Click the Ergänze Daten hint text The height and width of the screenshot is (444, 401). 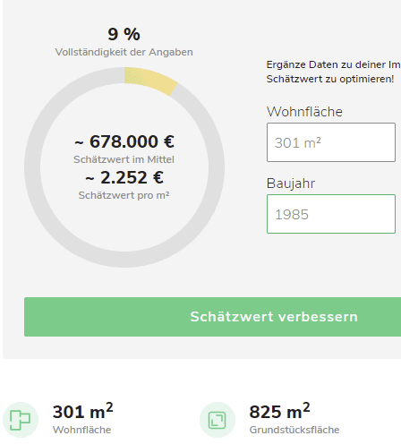333,72
